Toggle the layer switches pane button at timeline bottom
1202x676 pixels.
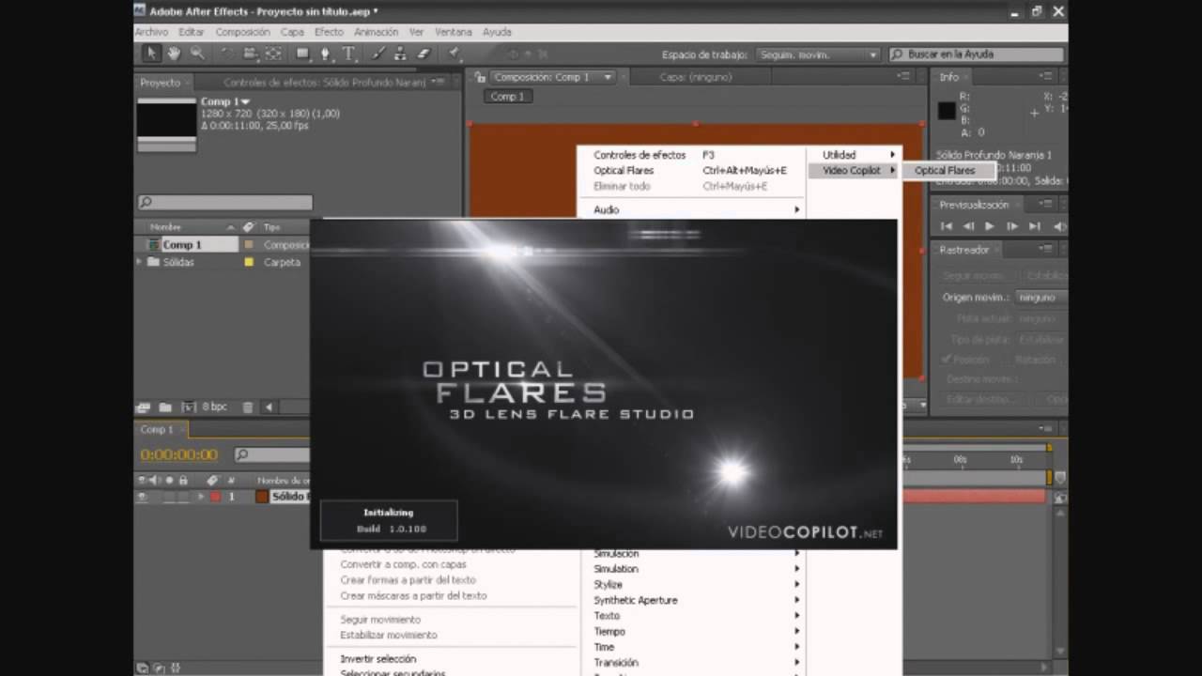pyautogui.click(x=142, y=668)
